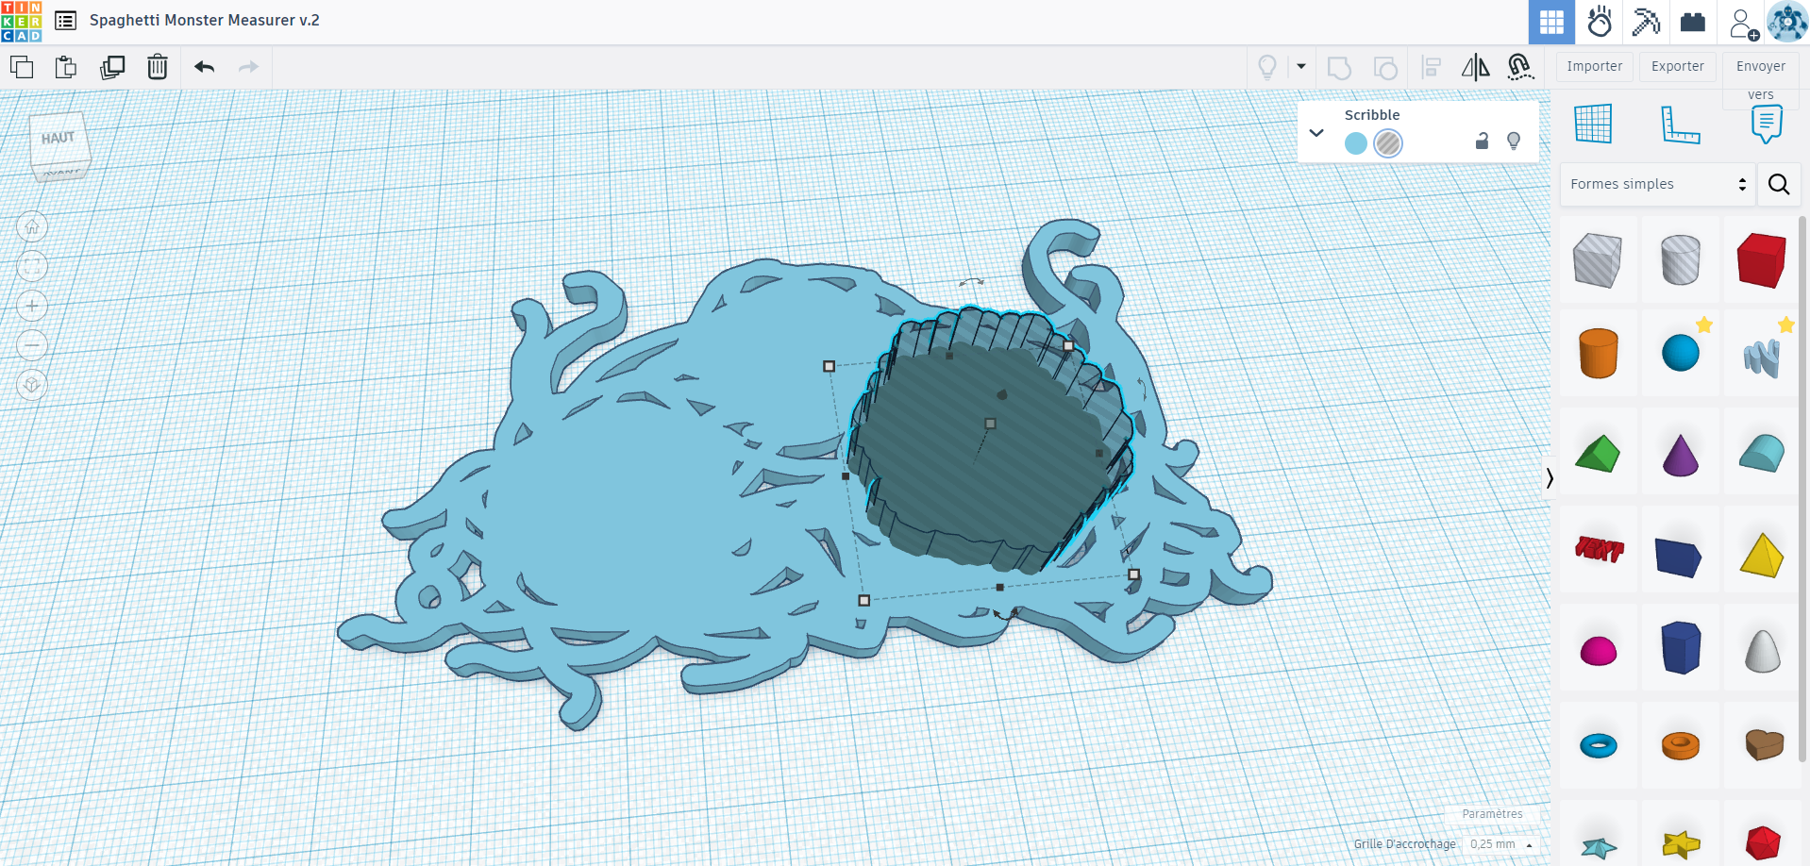Click the Ungroup shapes icon

coord(1385,68)
